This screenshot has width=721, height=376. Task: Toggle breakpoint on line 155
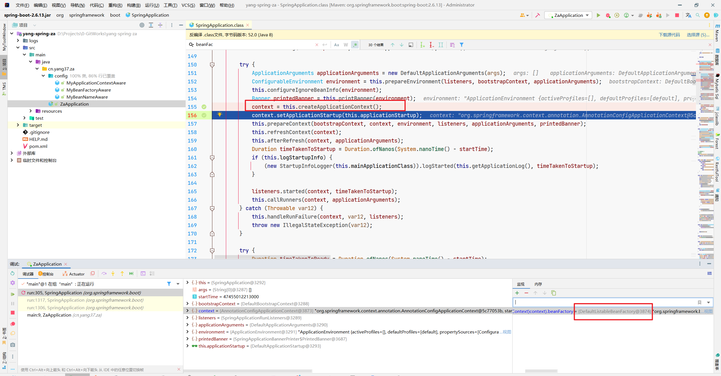click(x=204, y=107)
